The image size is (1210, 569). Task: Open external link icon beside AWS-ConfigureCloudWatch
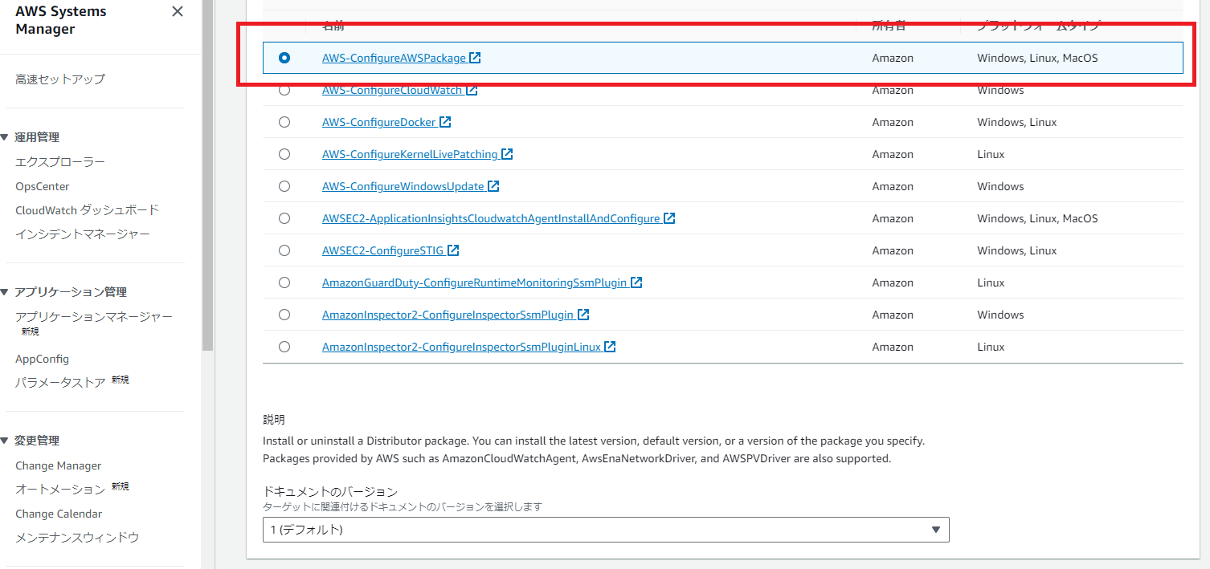(x=472, y=90)
